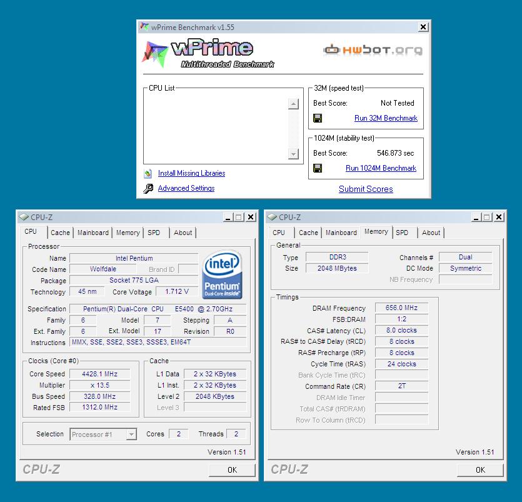Click the memory Size field 2048 MBytes
This screenshot has width=522, height=502.
[x=337, y=268]
